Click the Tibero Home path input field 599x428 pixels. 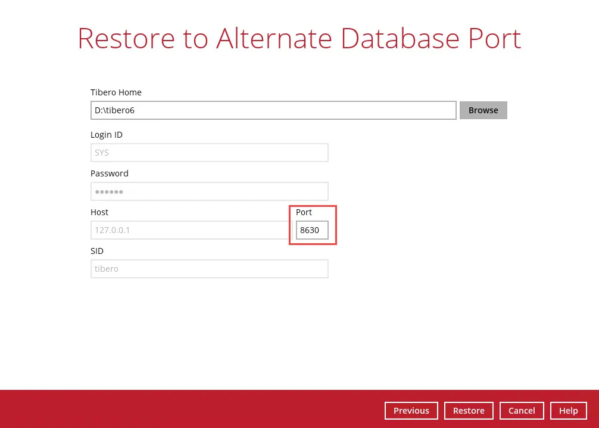(x=273, y=110)
